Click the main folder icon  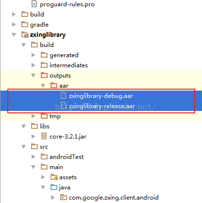(x=44, y=167)
